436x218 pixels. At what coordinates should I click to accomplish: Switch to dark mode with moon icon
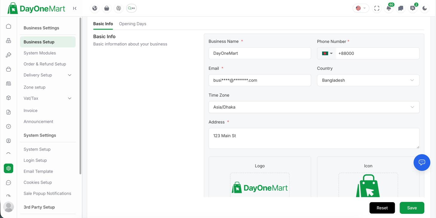425,8
